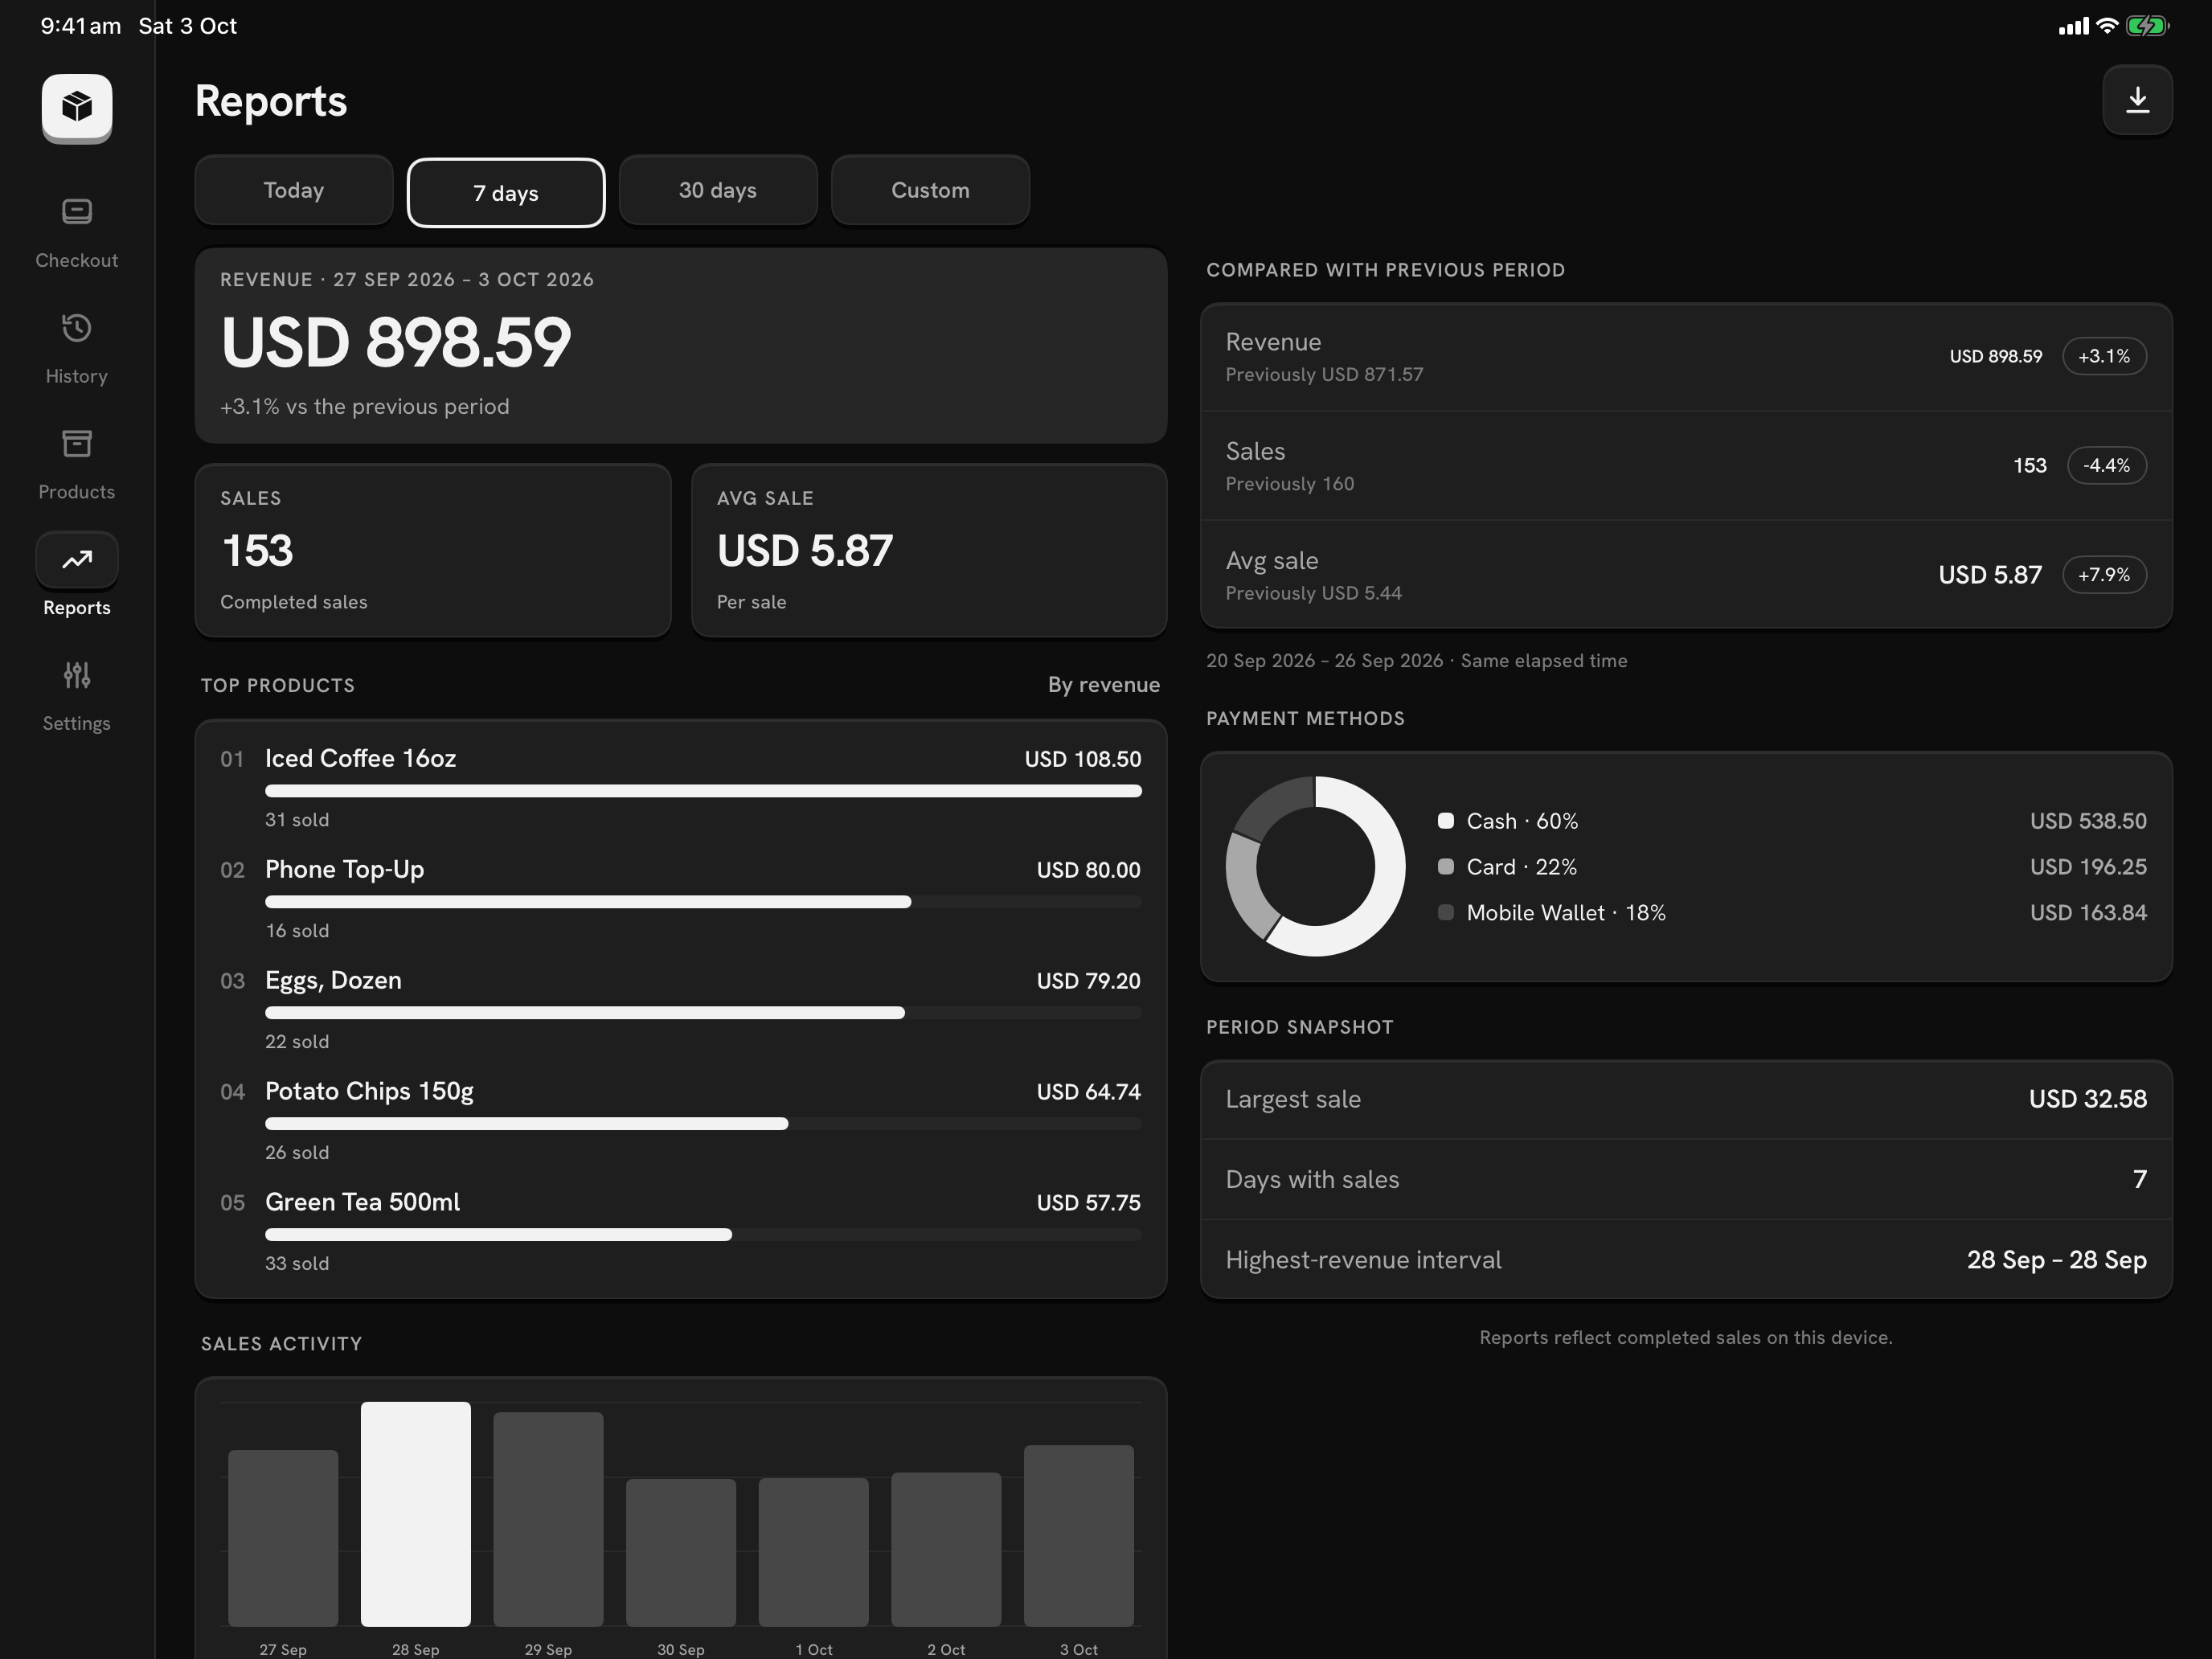Click the USD 538.50 cash amount
The width and height of the screenshot is (2212, 1659).
coord(2088,821)
